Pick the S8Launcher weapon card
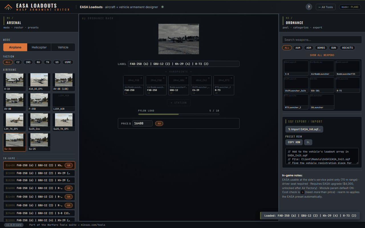 coord(322,101)
